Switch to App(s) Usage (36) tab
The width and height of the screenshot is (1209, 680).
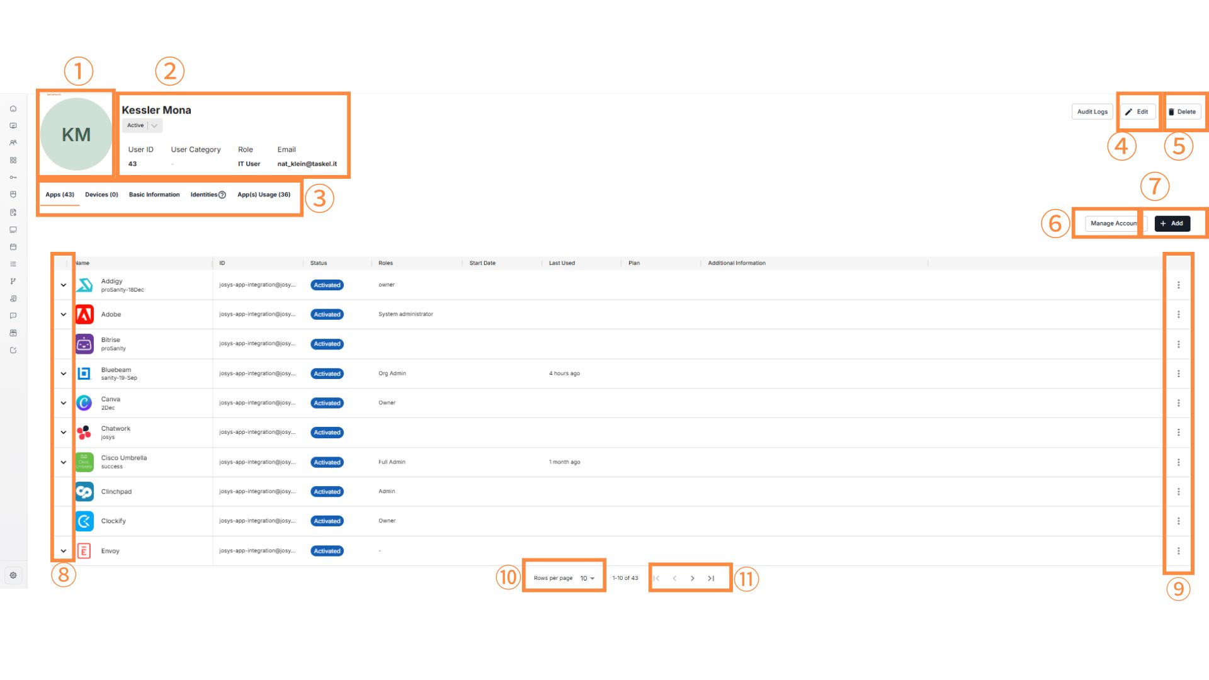pyautogui.click(x=264, y=195)
